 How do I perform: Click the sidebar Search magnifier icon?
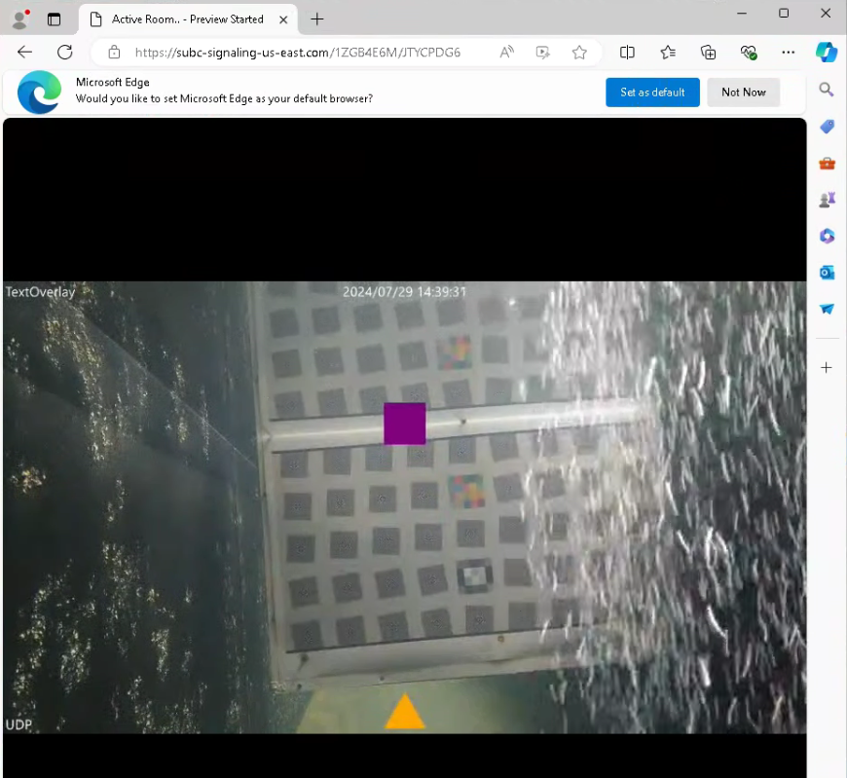(827, 90)
